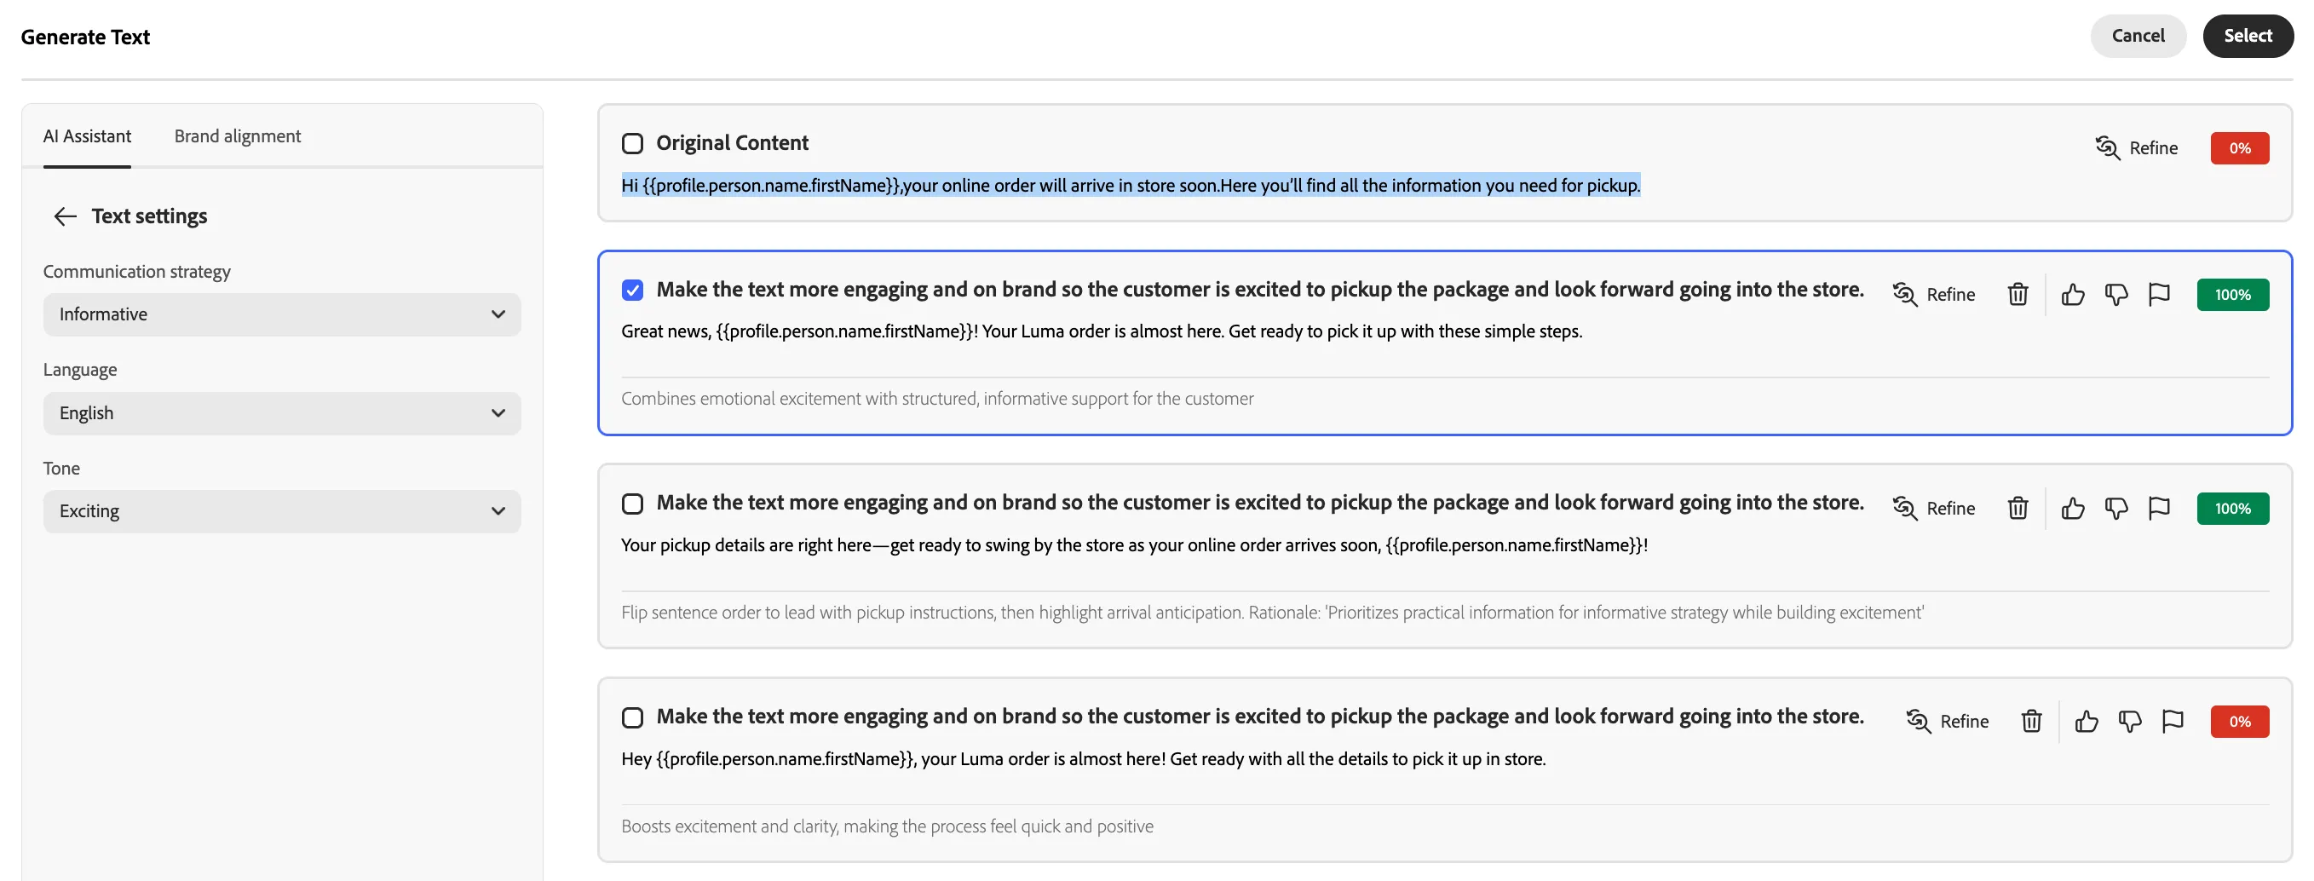Check the 'Your pickup details' variation checkbox
Viewport: 2314px width, 881px height.
(632, 504)
